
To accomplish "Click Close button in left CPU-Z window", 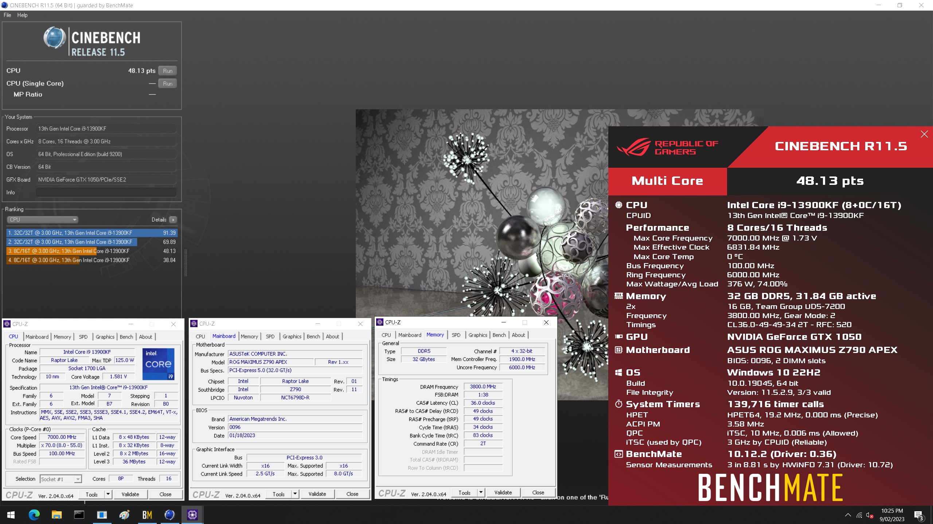I will 165,494.
